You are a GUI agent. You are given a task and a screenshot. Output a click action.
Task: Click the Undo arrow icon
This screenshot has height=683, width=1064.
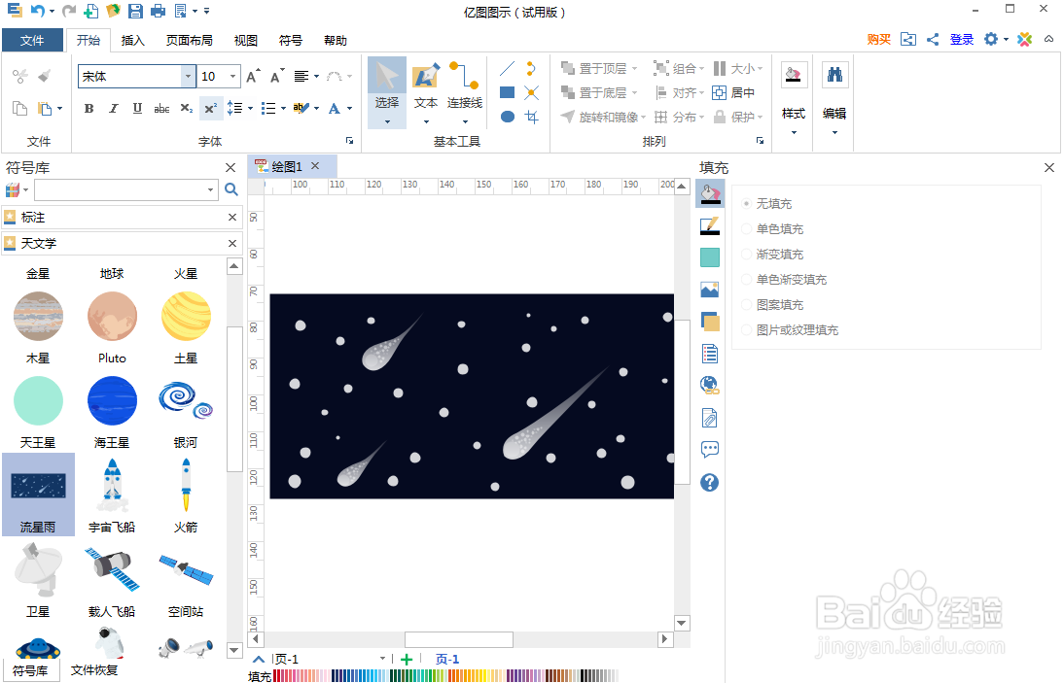click(x=37, y=11)
